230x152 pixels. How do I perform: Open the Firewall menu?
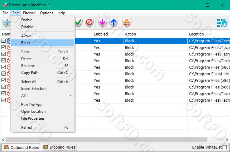coord(29,13)
